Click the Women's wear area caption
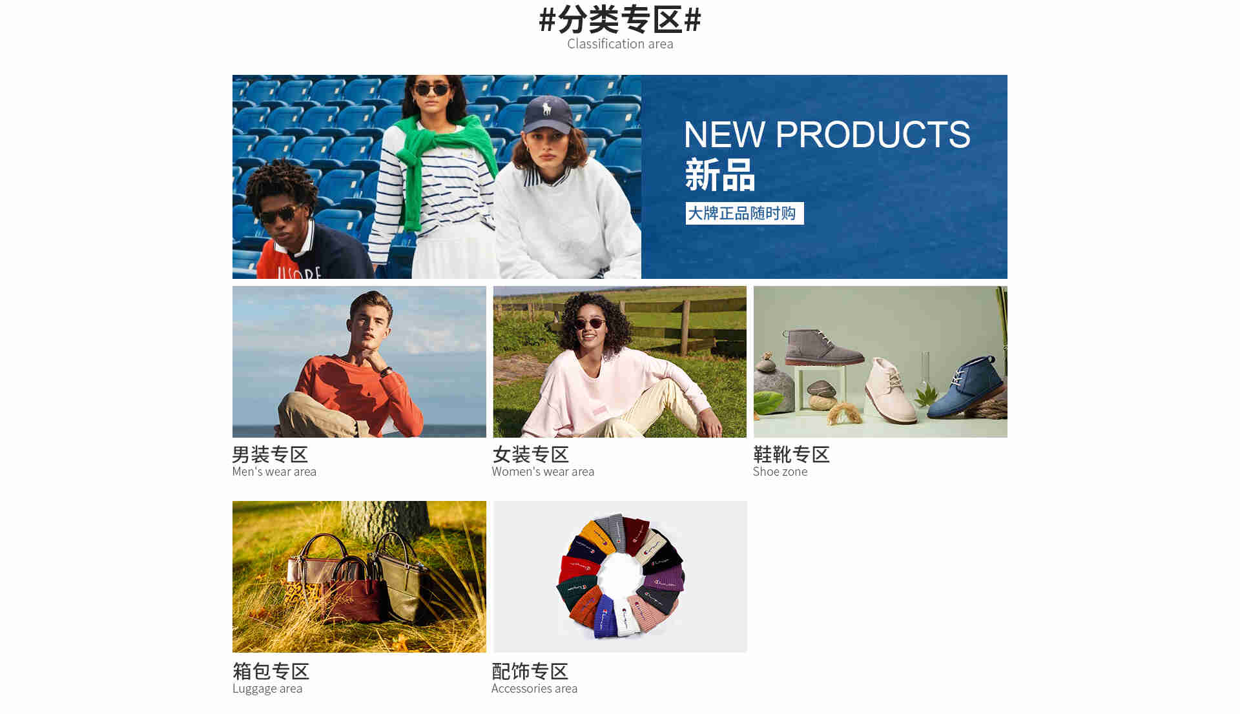 tap(542, 472)
